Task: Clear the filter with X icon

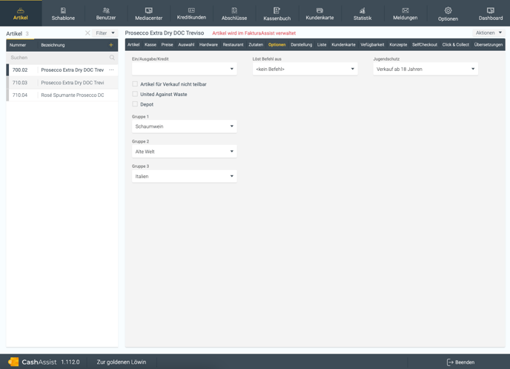Action: click(87, 33)
